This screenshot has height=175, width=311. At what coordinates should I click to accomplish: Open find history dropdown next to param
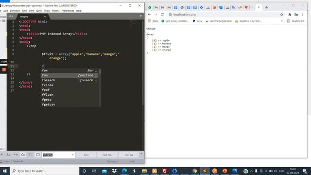click(72, 155)
